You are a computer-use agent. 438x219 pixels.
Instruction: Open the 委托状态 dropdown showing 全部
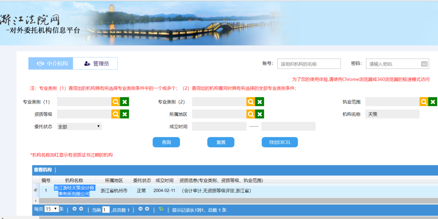click(79, 126)
